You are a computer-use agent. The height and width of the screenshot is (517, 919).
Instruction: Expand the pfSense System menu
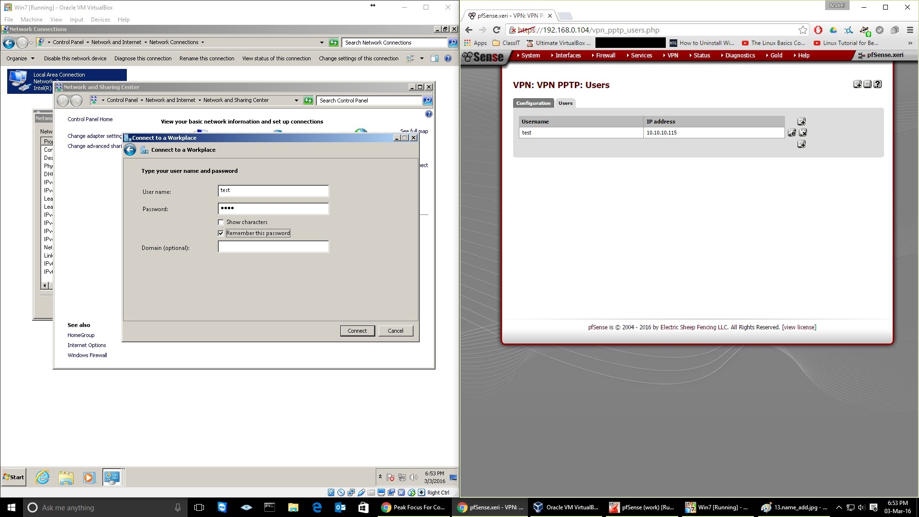528,56
